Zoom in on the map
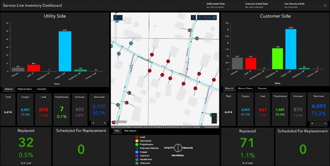This screenshot has height=166, width=330. point(214,116)
